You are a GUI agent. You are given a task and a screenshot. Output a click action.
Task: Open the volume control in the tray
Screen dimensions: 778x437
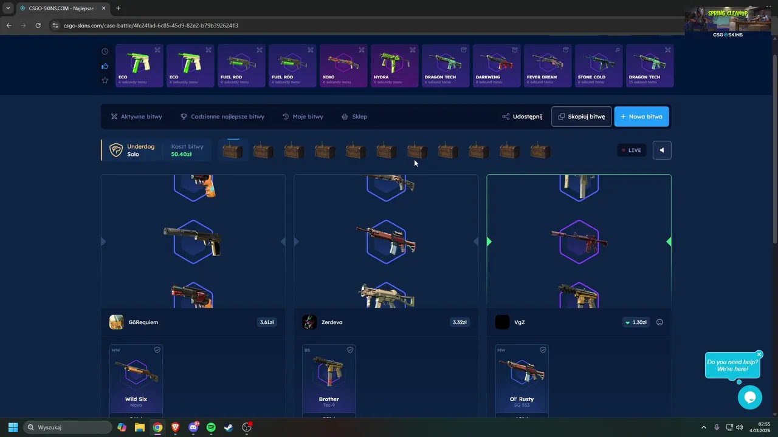pos(739,427)
